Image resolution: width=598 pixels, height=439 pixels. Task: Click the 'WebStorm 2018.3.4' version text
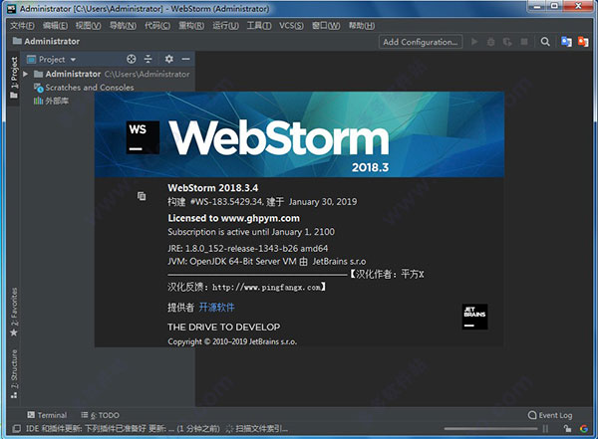(213, 188)
